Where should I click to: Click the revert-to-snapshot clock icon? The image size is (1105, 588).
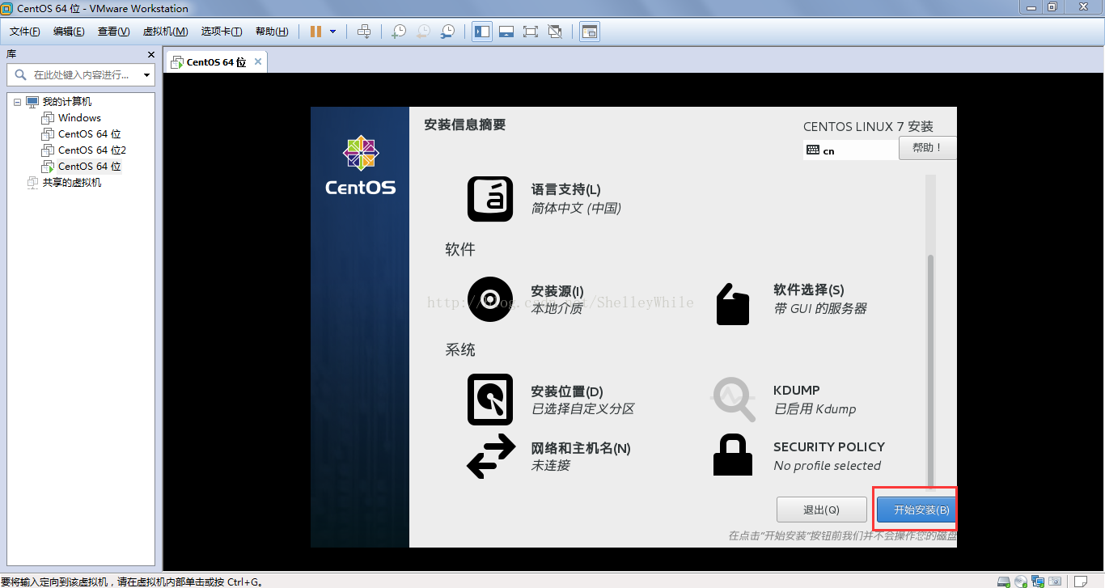(423, 32)
